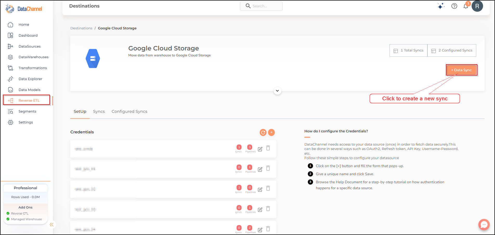Edit the fourth credential in the list
The height and width of the screenshot is (235, 495).
pyautogui.click(x=260, y=210)
